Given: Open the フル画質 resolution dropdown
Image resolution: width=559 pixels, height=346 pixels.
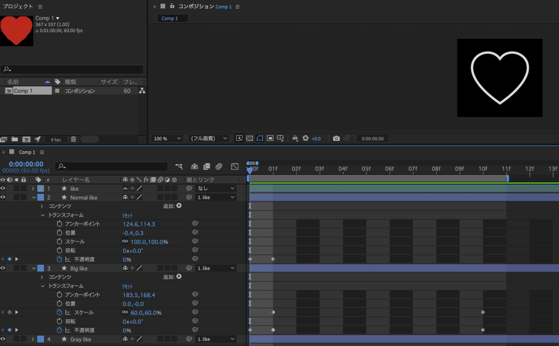Looking at the screenshot, I should coord(209,138).
